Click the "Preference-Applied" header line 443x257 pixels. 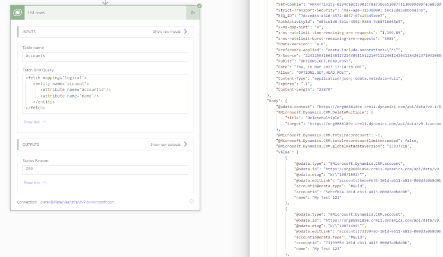click(339, 50)
